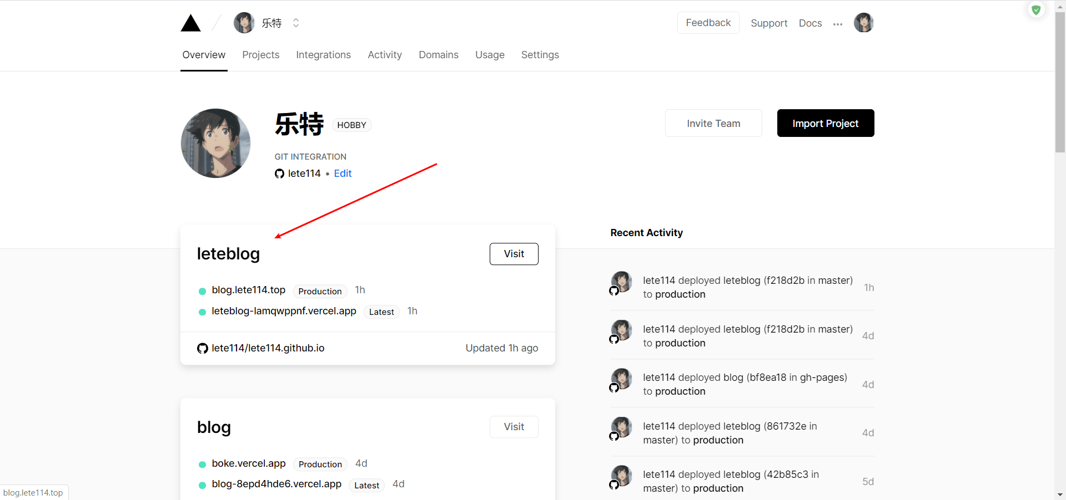1066x500 pixels.
Task: Switch to the Projects tab
Action: pyautogui.click(x=260, y=55)
